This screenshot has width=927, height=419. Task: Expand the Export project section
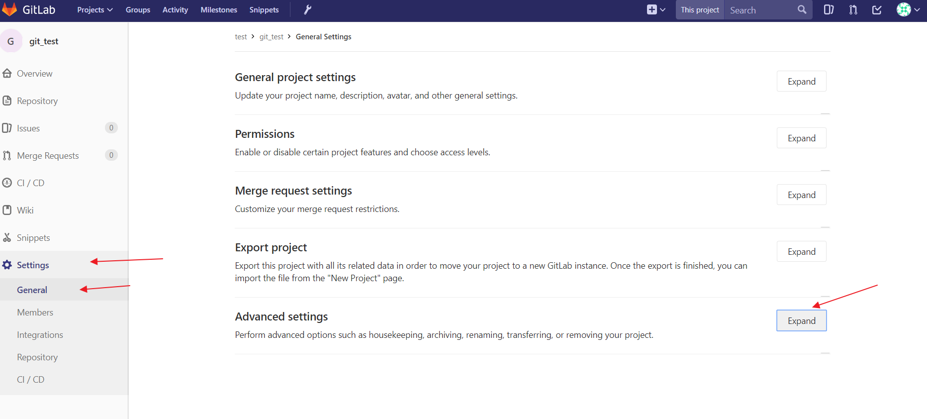(x=801, y=252)
